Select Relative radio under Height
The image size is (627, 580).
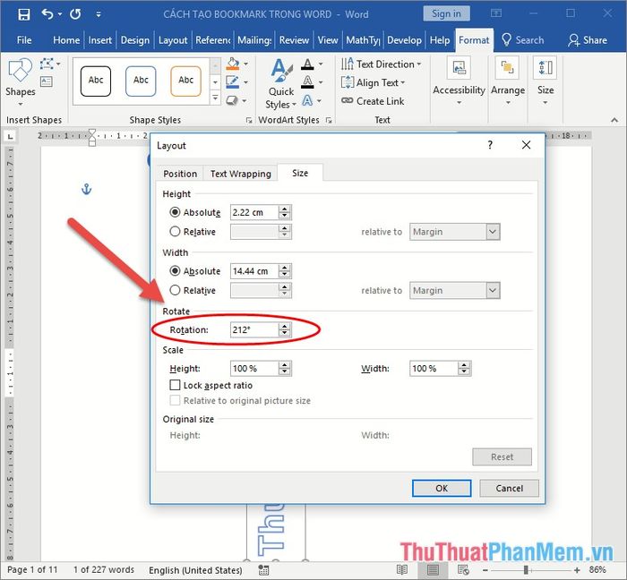[175, 231]
